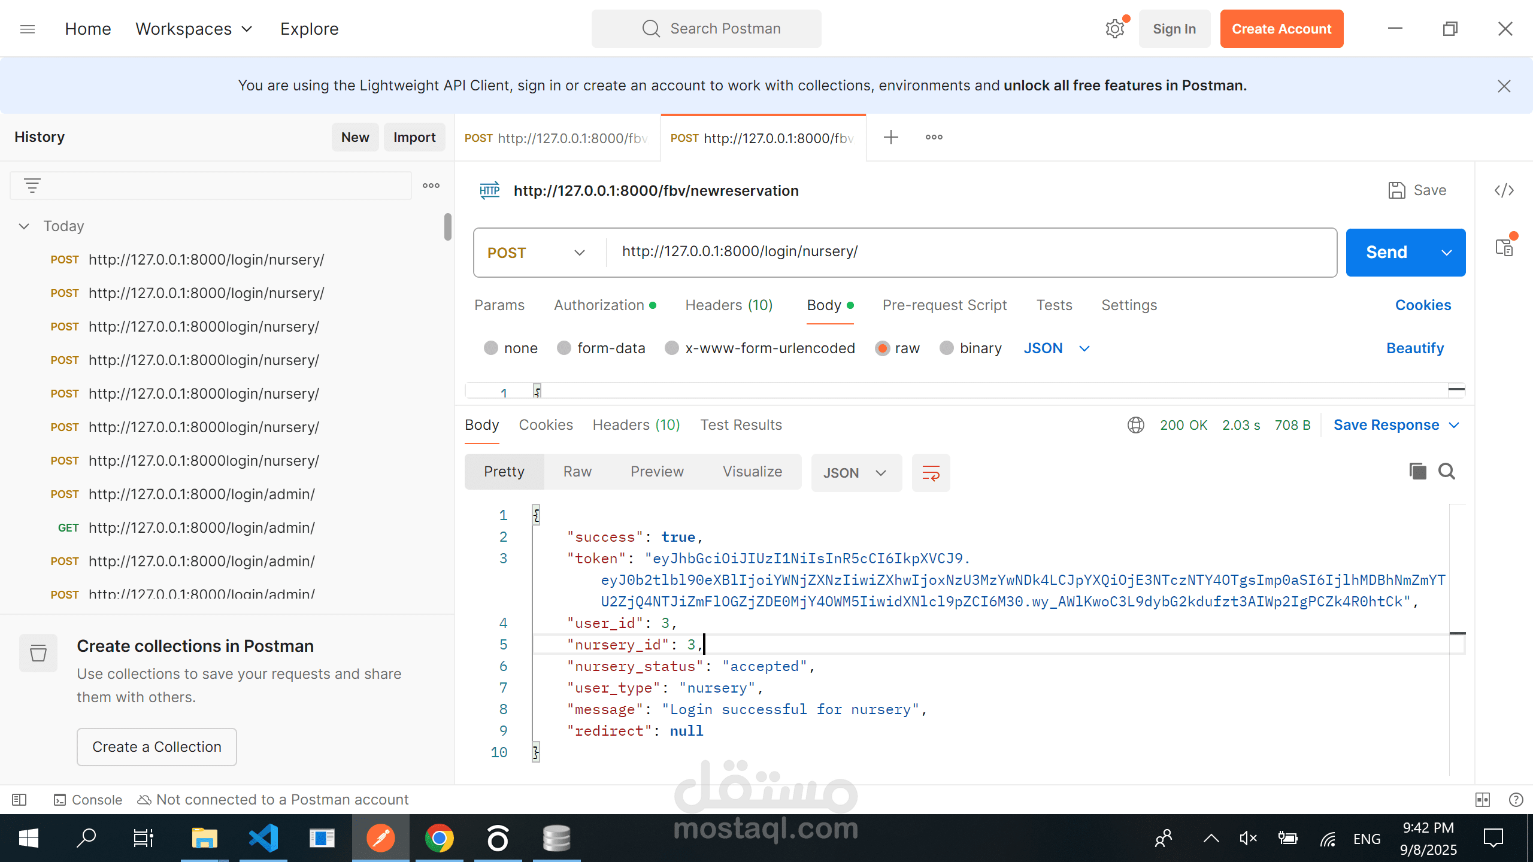Click the New button in History
The image size is (1533, 862).
[355, 137]
